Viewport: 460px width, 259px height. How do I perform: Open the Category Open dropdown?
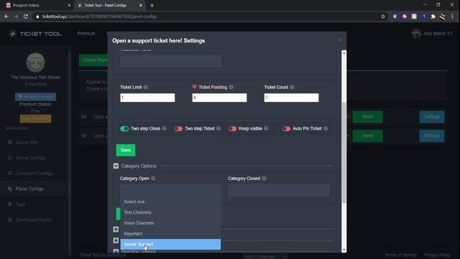coord(170,190)
